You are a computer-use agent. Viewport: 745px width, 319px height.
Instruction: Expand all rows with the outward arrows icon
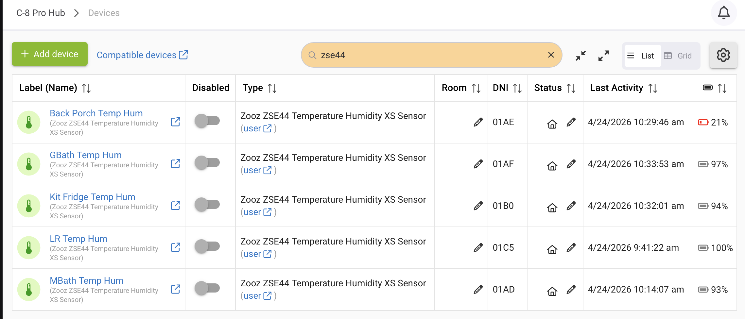(603, 55)
